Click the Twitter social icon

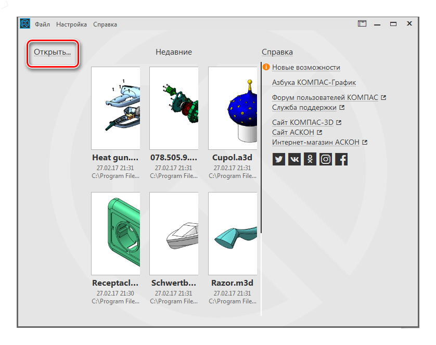click(279, 159)
